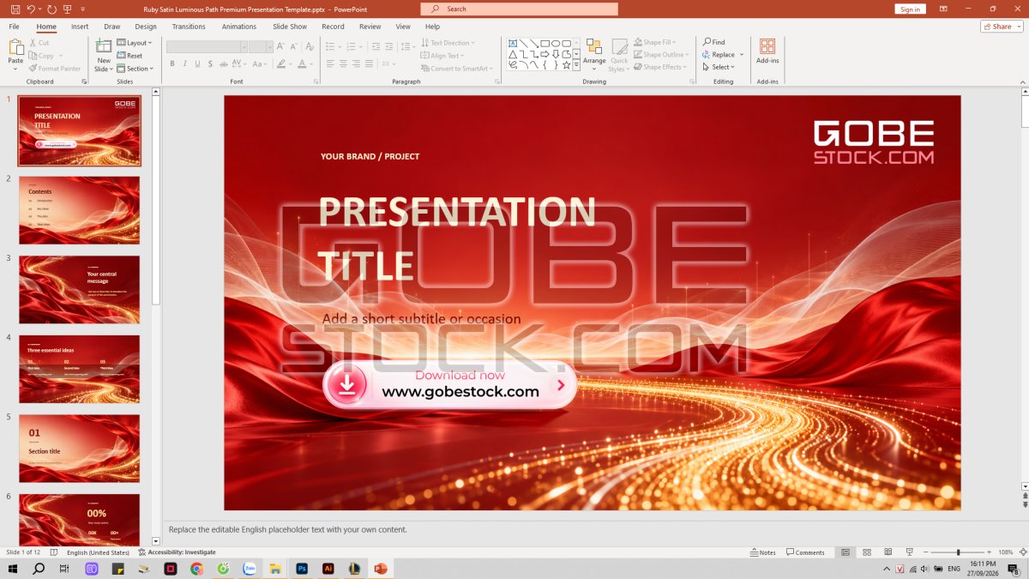Image resolution: width=1029 pixels, height=579 pixels.
Task: Open Google Chrome from taskbar
Action: (x=196, y=569)
